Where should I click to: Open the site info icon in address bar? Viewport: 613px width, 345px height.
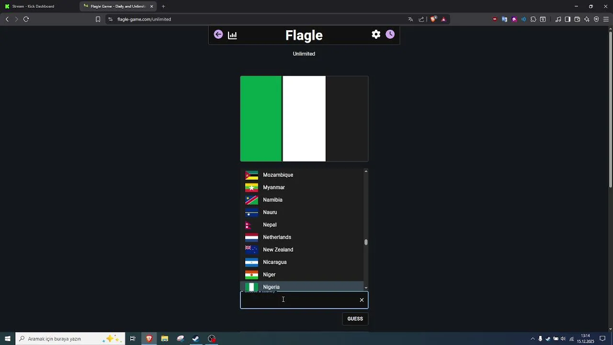[110, 19]
